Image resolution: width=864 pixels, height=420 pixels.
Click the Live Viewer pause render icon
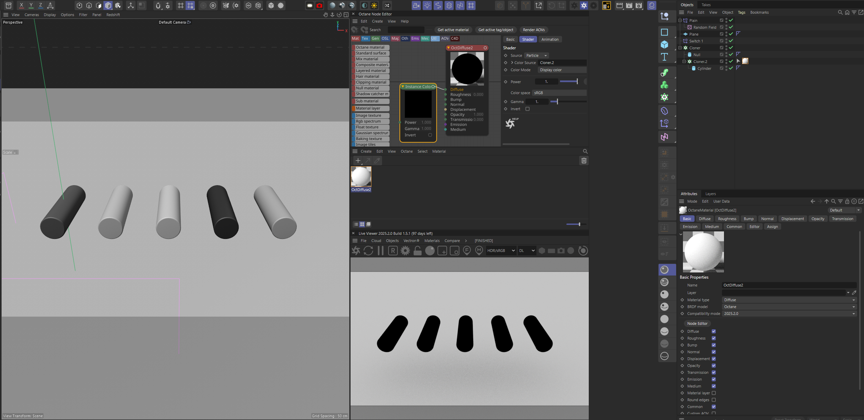click(x=380, y=251)
